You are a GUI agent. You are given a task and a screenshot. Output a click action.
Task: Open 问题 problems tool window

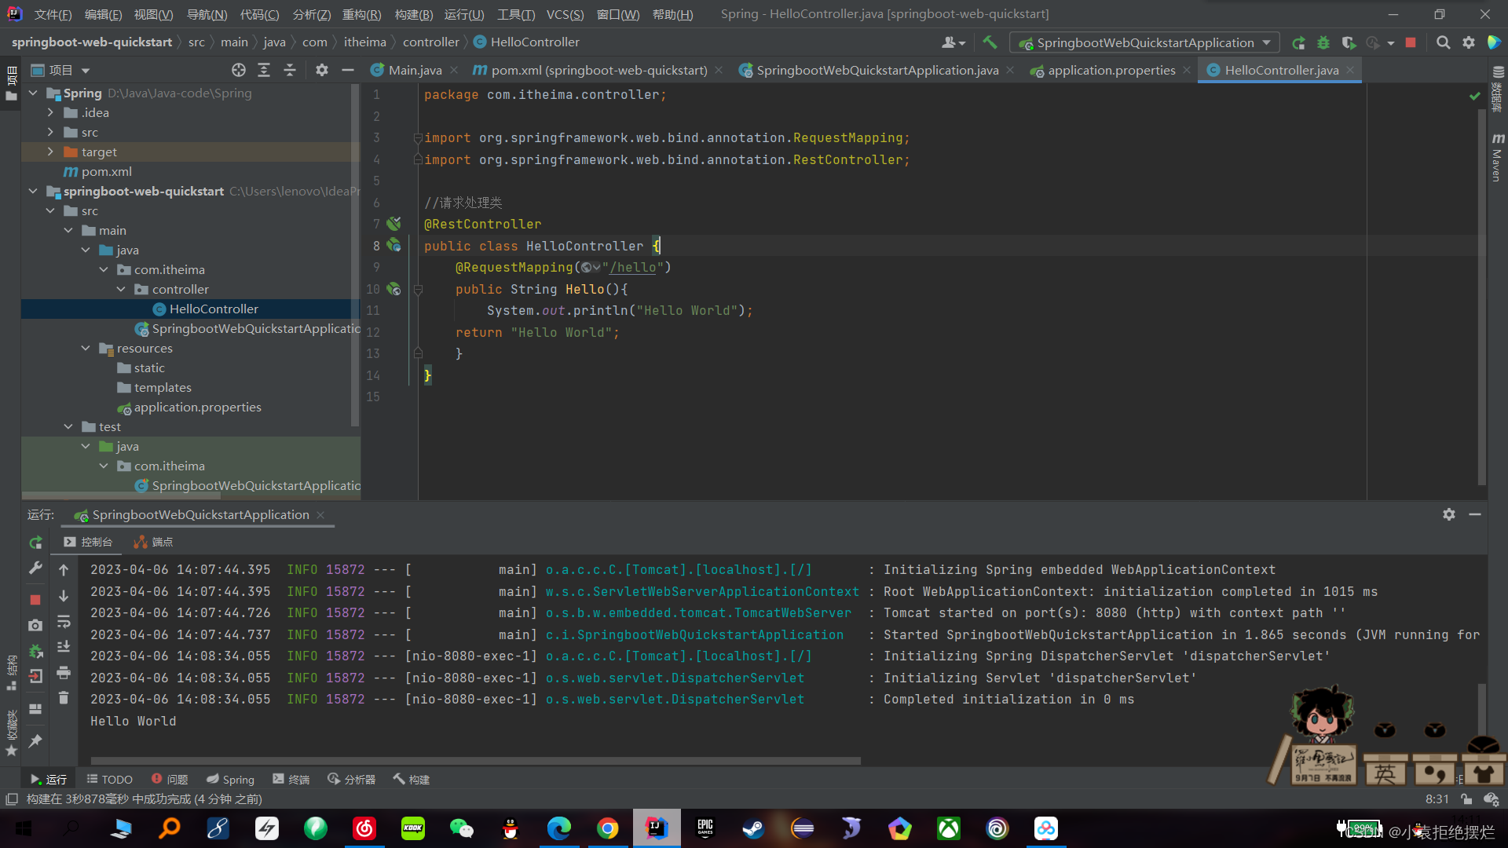coord(170,779)
